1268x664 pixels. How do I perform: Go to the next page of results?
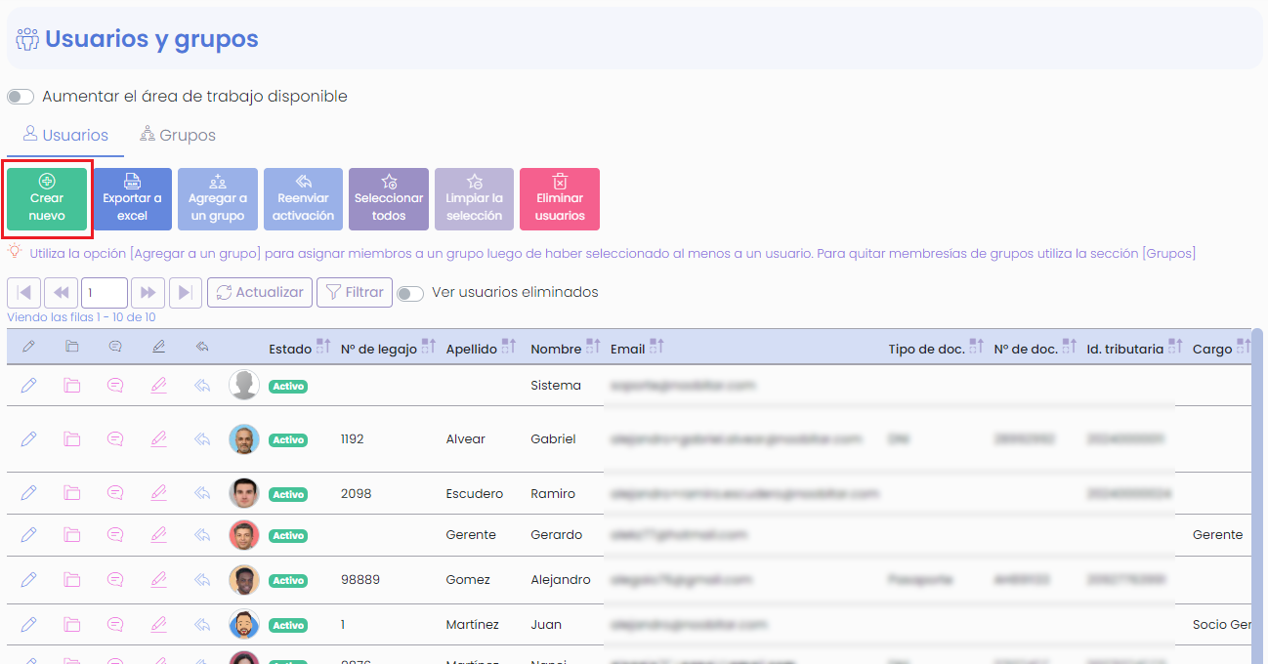[148, 293]
